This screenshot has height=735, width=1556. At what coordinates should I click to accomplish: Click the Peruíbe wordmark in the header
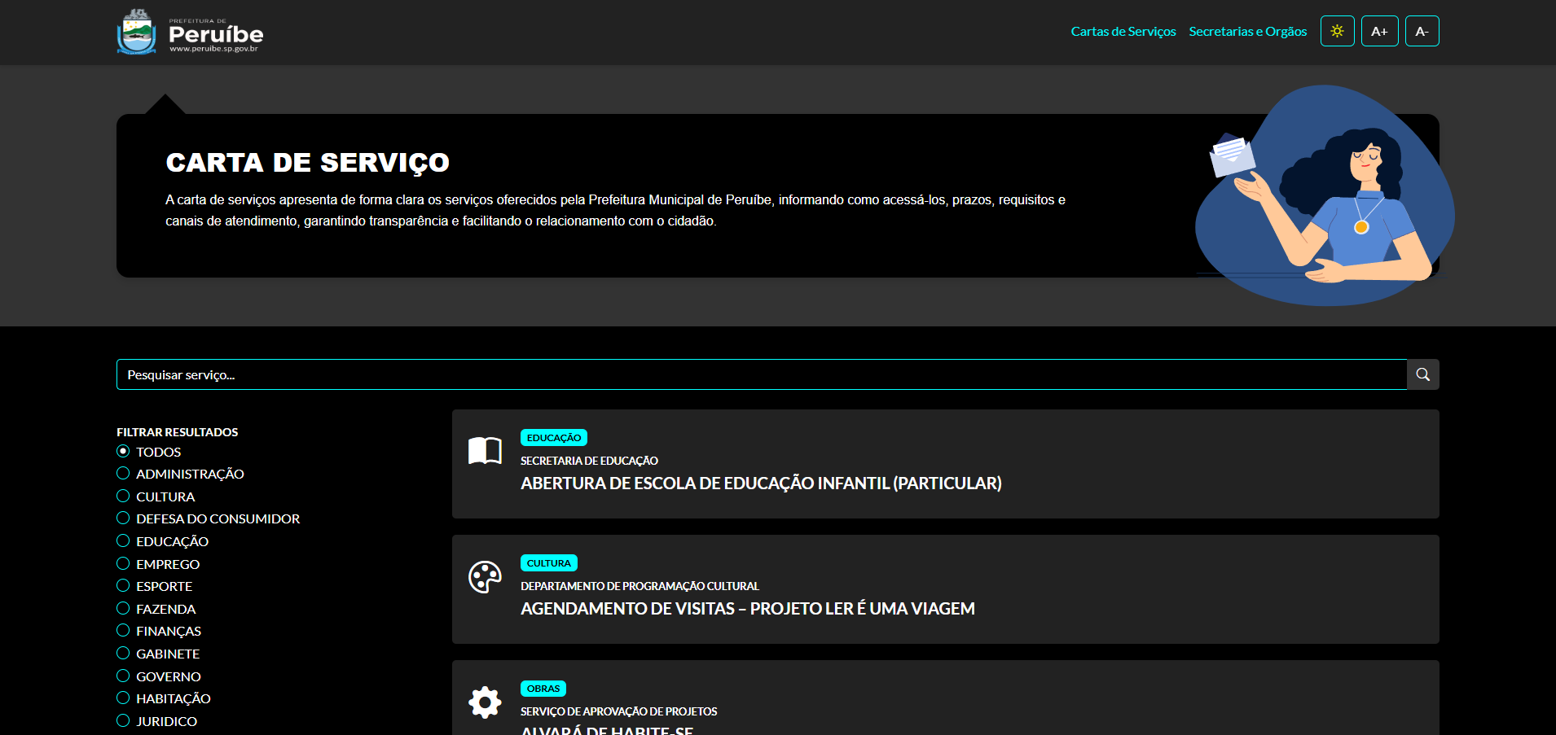(216, 35)
